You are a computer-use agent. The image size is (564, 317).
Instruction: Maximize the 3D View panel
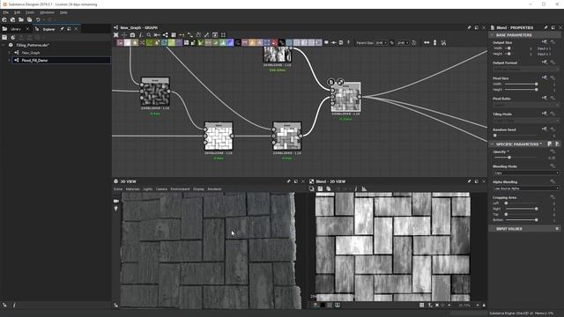tap(296, 181)
